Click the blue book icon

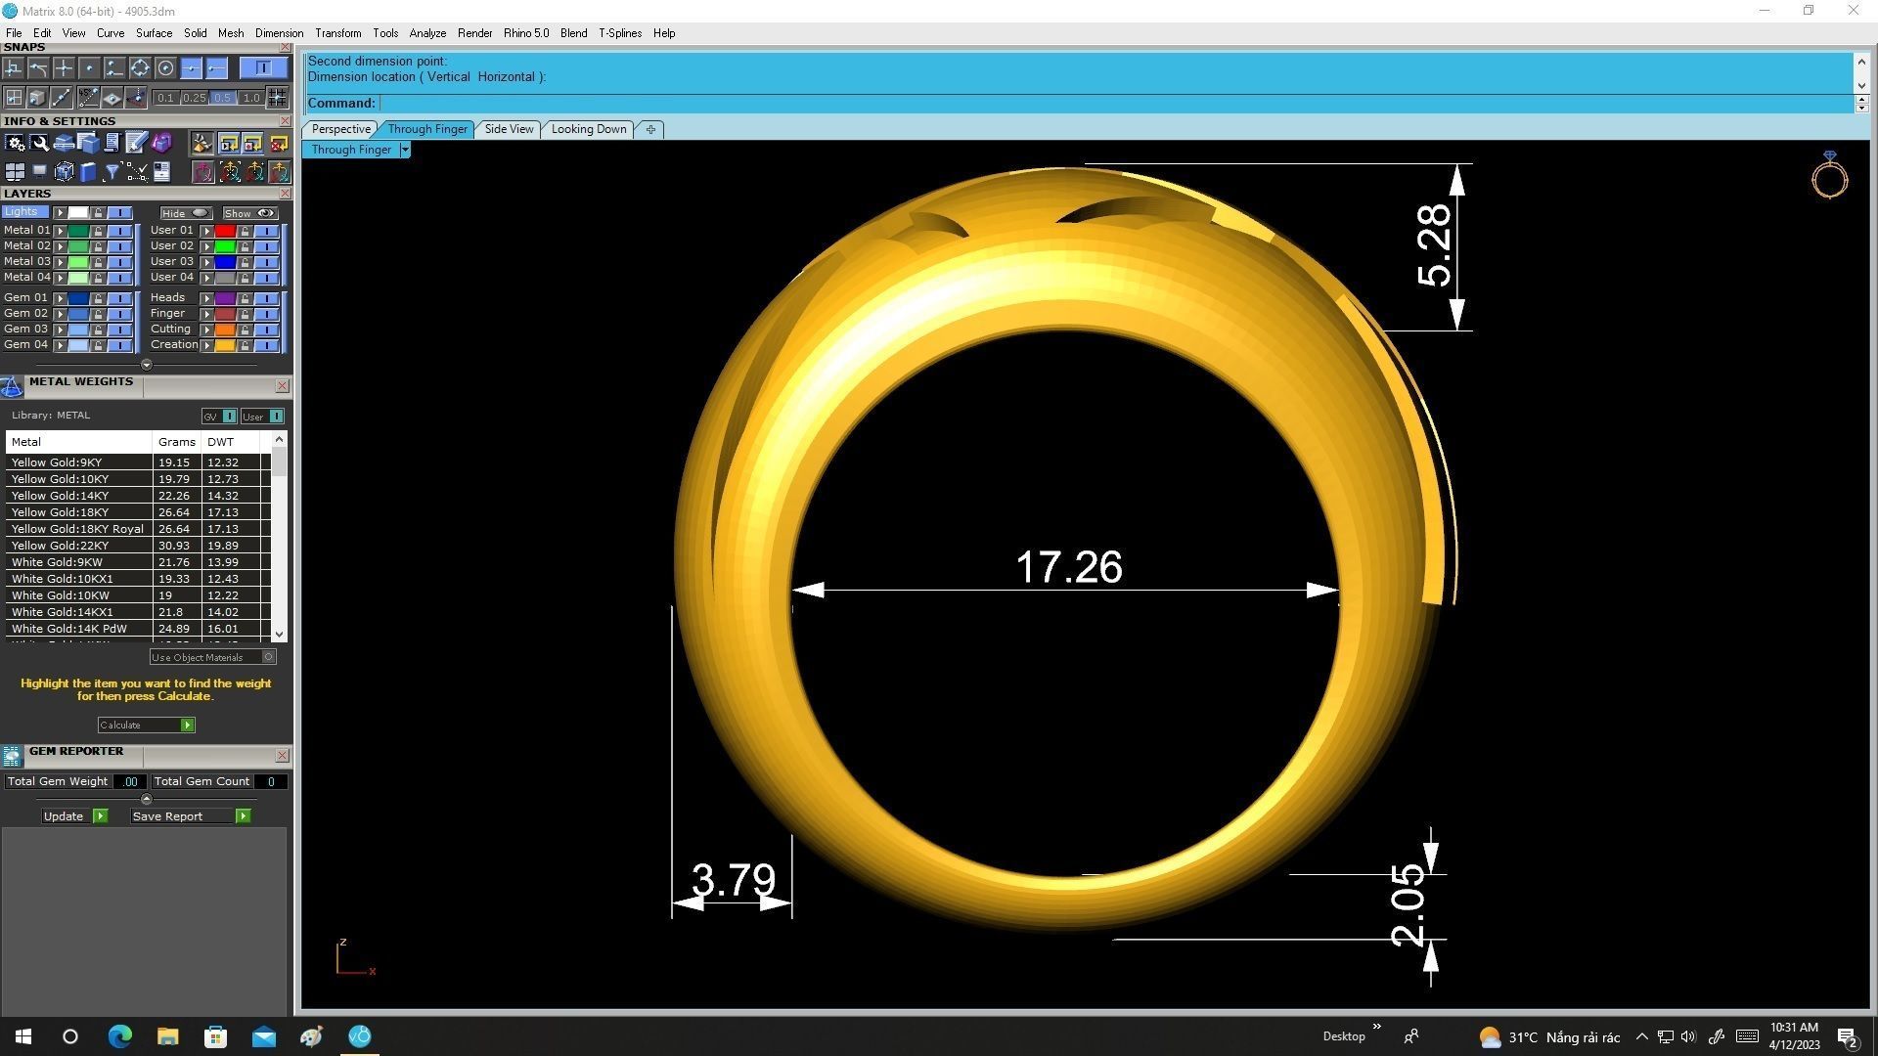pyautogui.click(x=87, y=172)
